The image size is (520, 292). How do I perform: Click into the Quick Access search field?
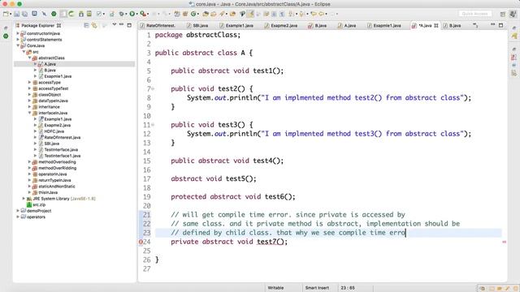click(474, 14)
